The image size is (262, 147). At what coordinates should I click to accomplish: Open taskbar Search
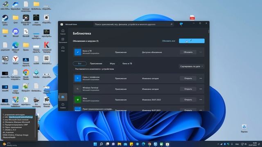pyautogui.click(x=101, y=144)
